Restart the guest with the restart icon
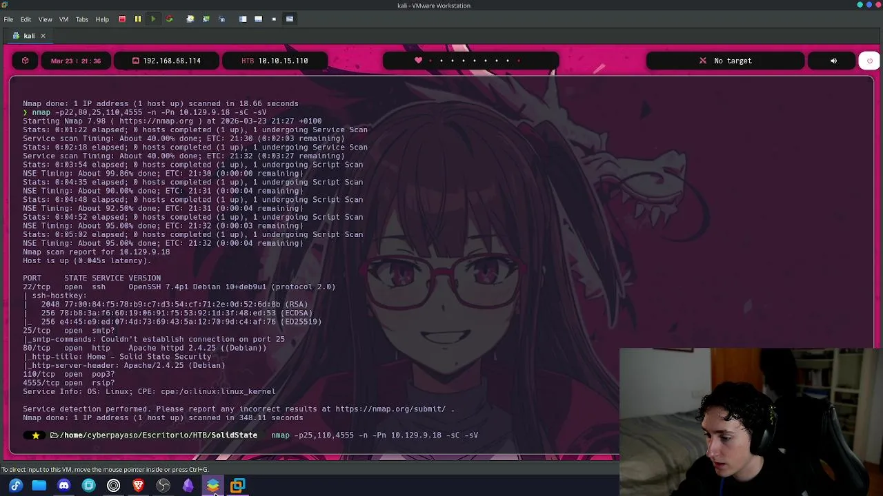This screenshot has width=883, height=496. (x=169, y=19)
